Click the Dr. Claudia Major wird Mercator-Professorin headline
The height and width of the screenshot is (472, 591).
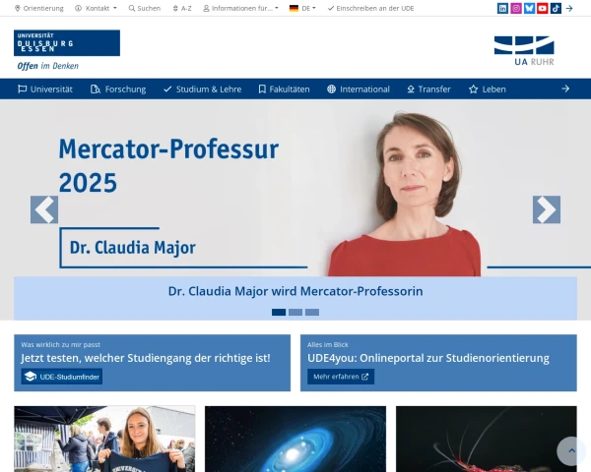[295, 291]
